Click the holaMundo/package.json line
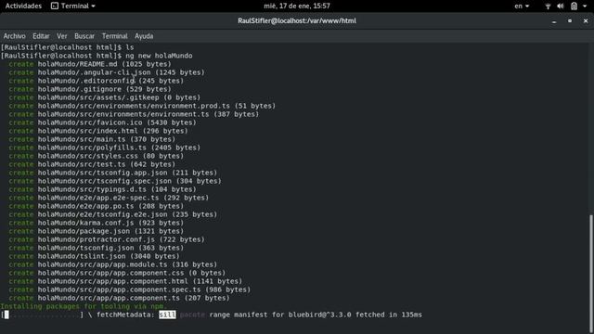 97,231
